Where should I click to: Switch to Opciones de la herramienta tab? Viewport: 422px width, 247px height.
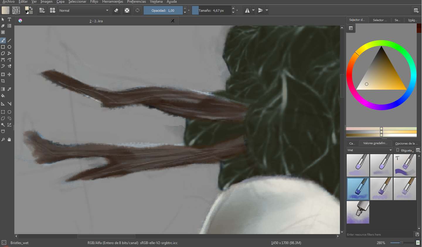[x=406, y=143]
